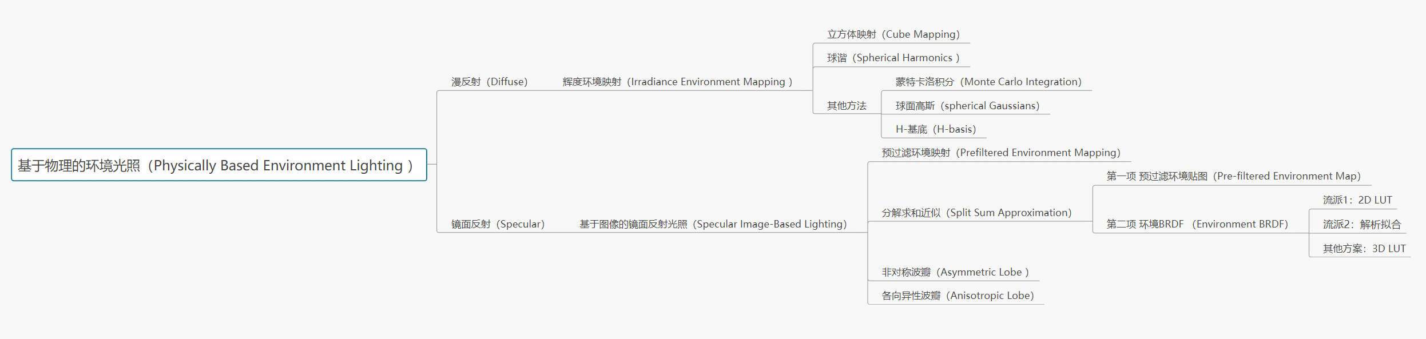
Task: Click the spherical Gaussians node
Action: point(967,106)
